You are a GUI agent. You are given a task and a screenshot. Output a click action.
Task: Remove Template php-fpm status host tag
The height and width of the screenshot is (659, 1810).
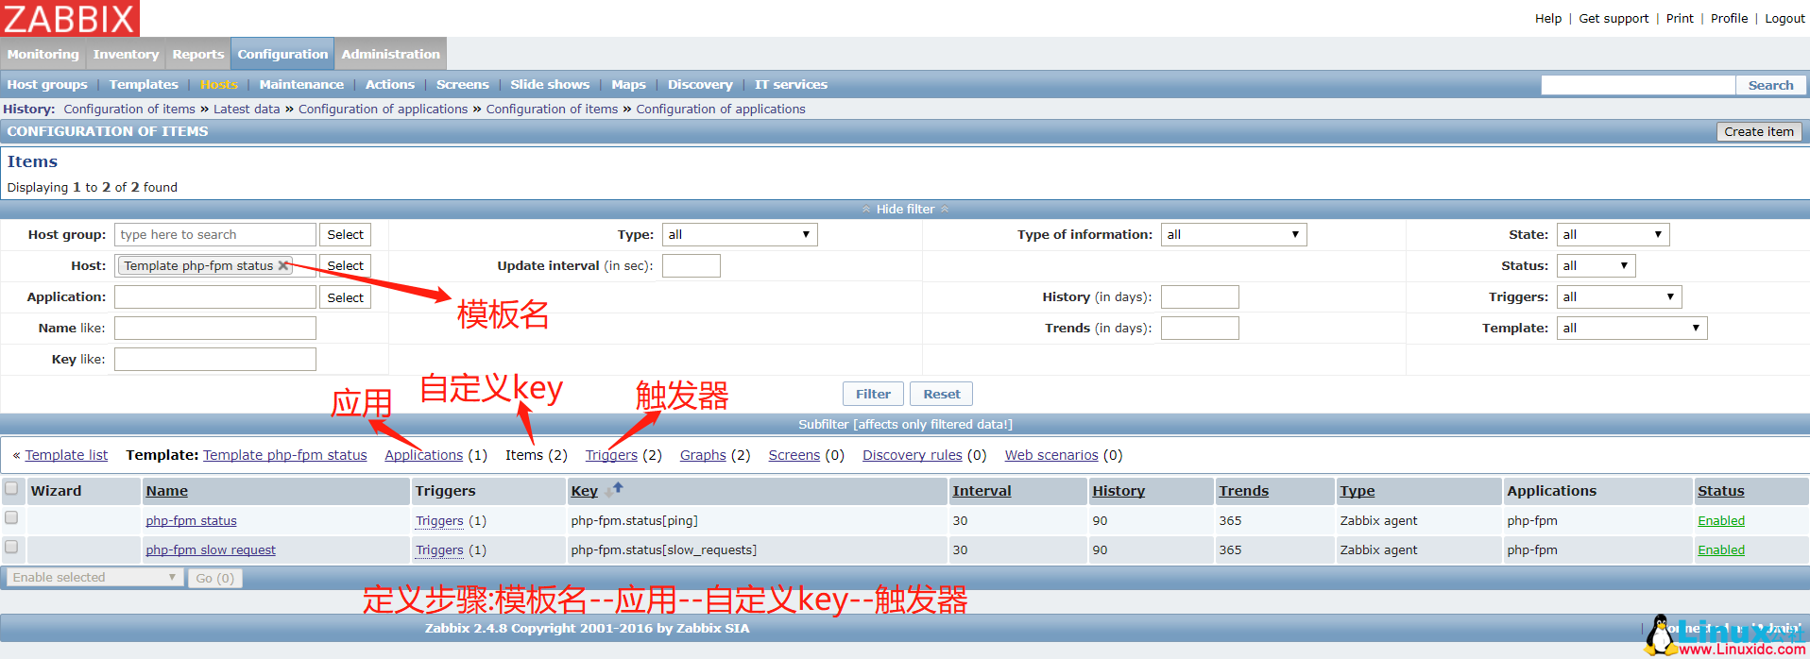tap(282, 265)
